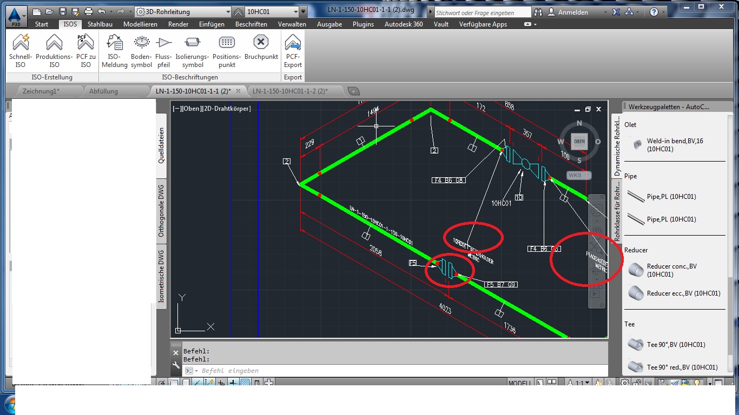
Task: Open the Verfügbare Apps ribbon tab
Action: tap(483, 24)
